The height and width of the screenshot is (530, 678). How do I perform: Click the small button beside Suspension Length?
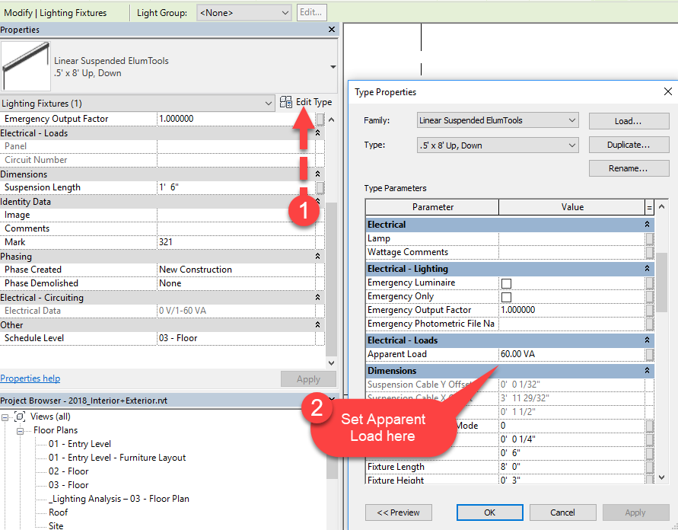click(x=320, y=187)
